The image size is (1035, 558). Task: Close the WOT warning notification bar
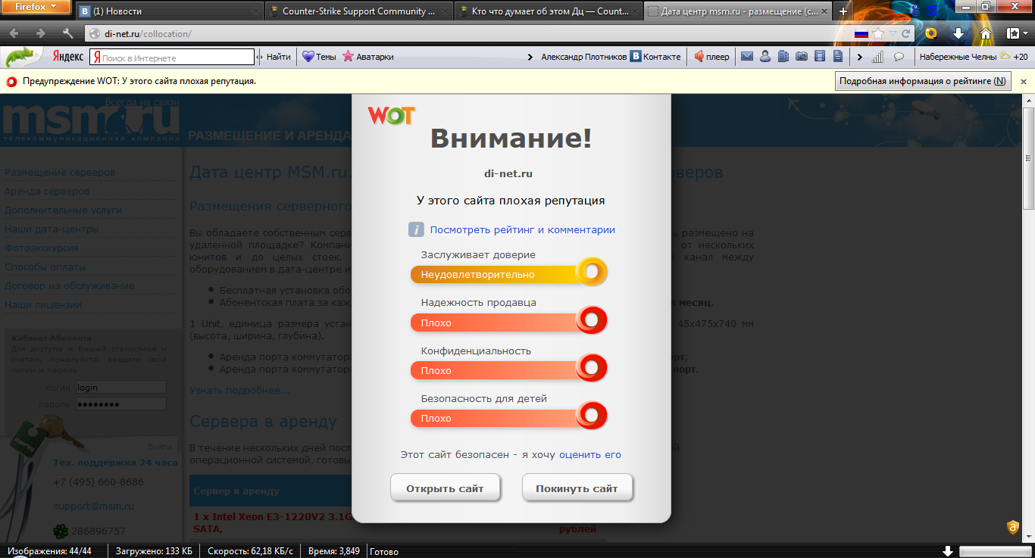pyautogui.click(x=1024, y=81)
